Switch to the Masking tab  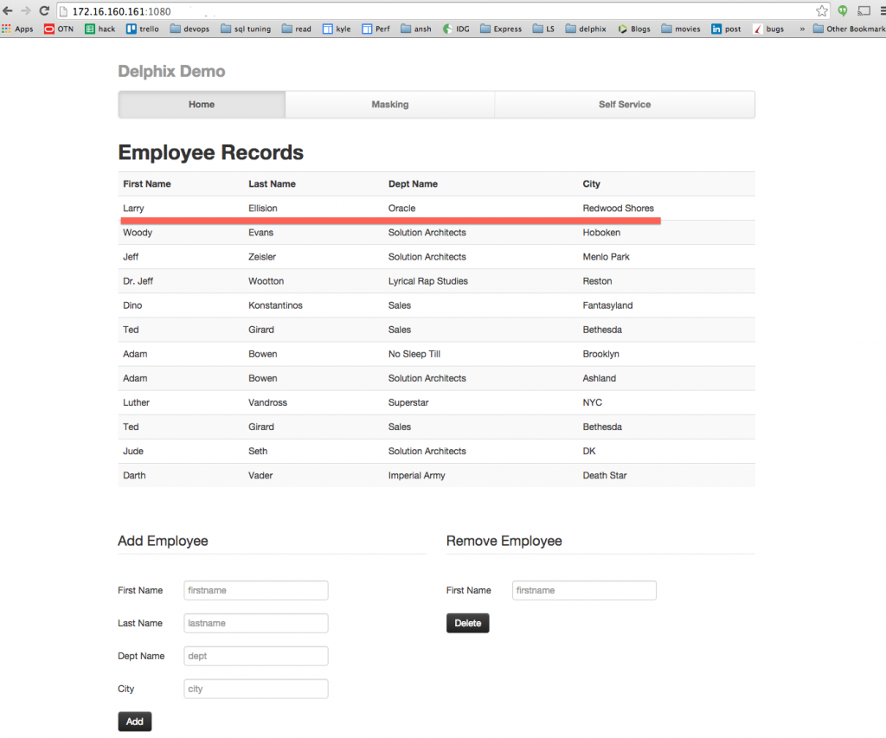(390, 104)
